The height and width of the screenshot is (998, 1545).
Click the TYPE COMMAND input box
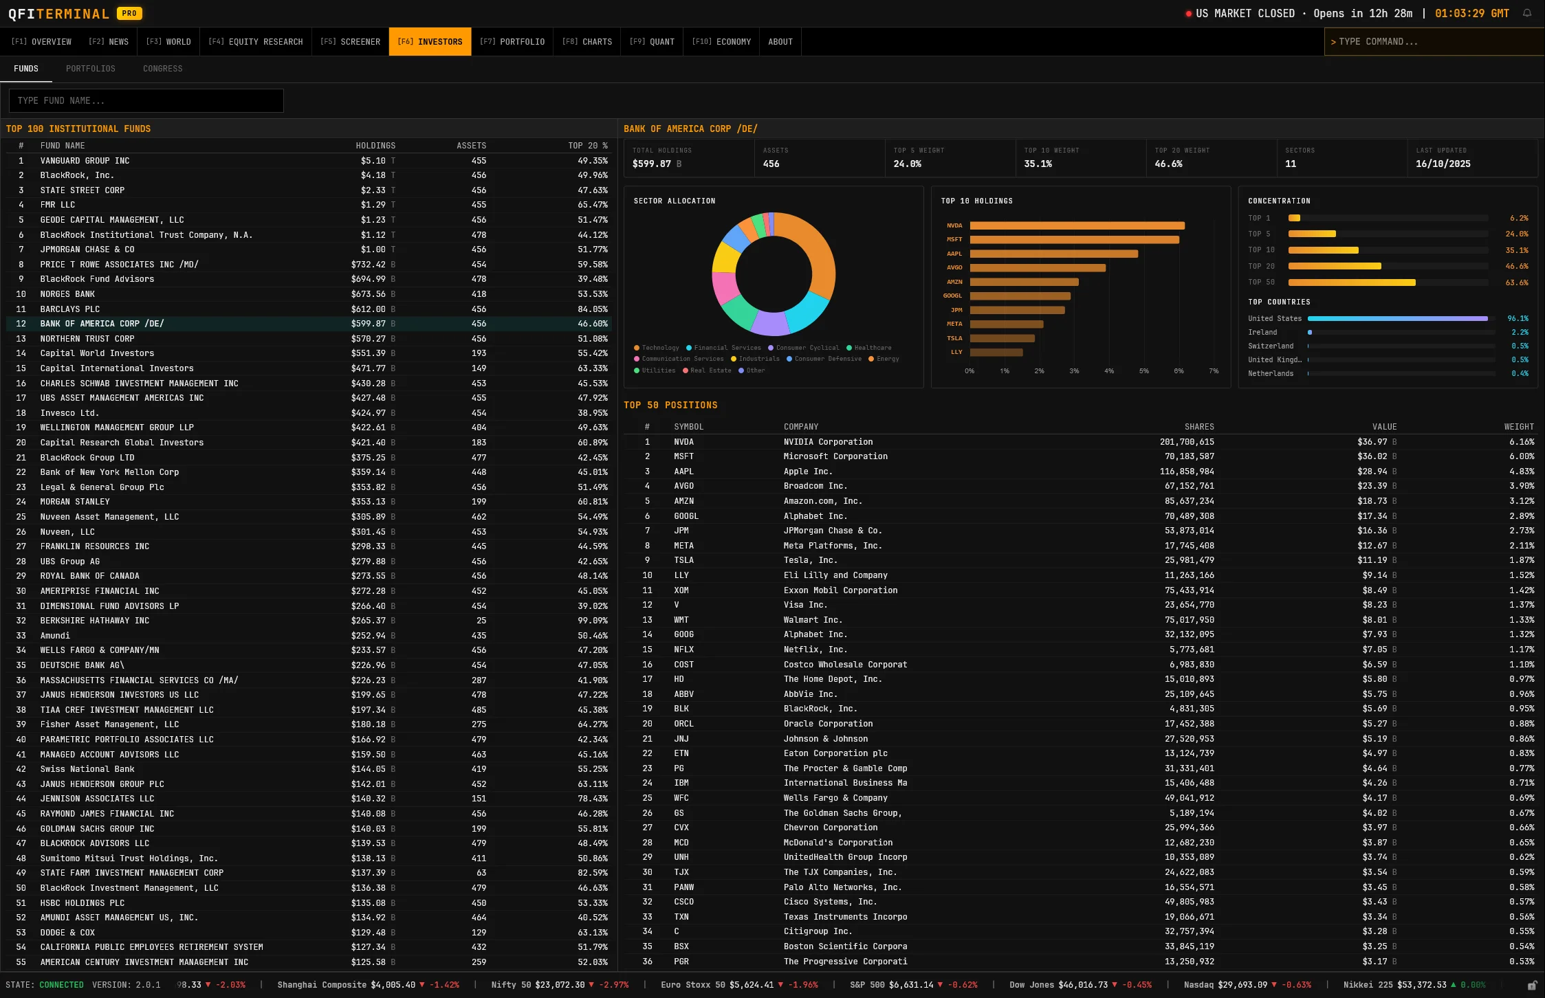(1434, 41)
